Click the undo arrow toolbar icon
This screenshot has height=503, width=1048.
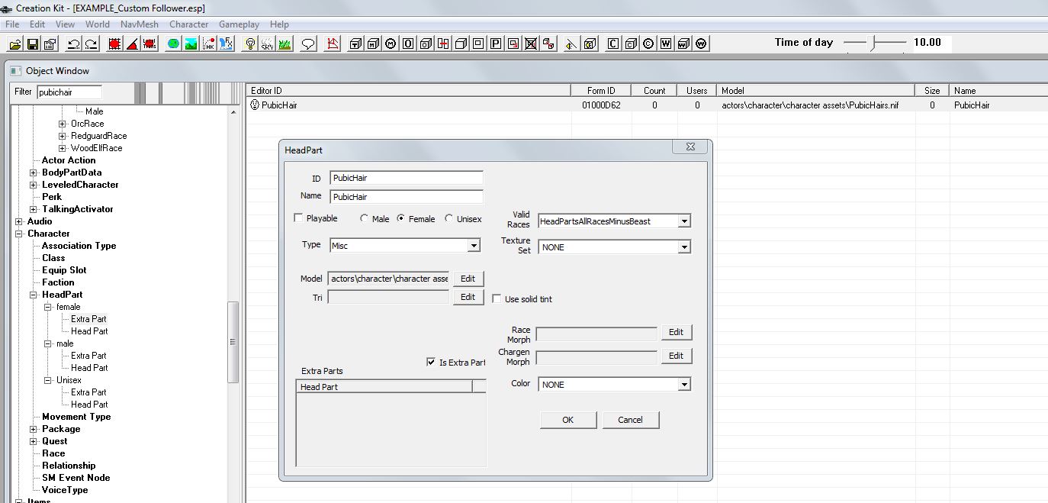73,44
